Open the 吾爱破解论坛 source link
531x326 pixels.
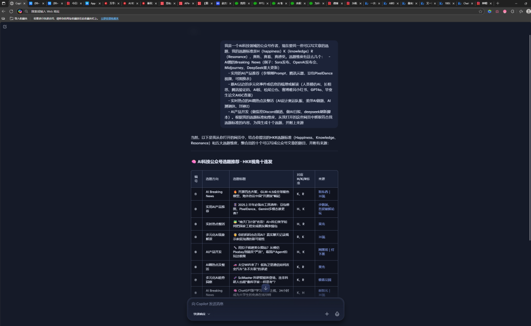coord(326,211)
